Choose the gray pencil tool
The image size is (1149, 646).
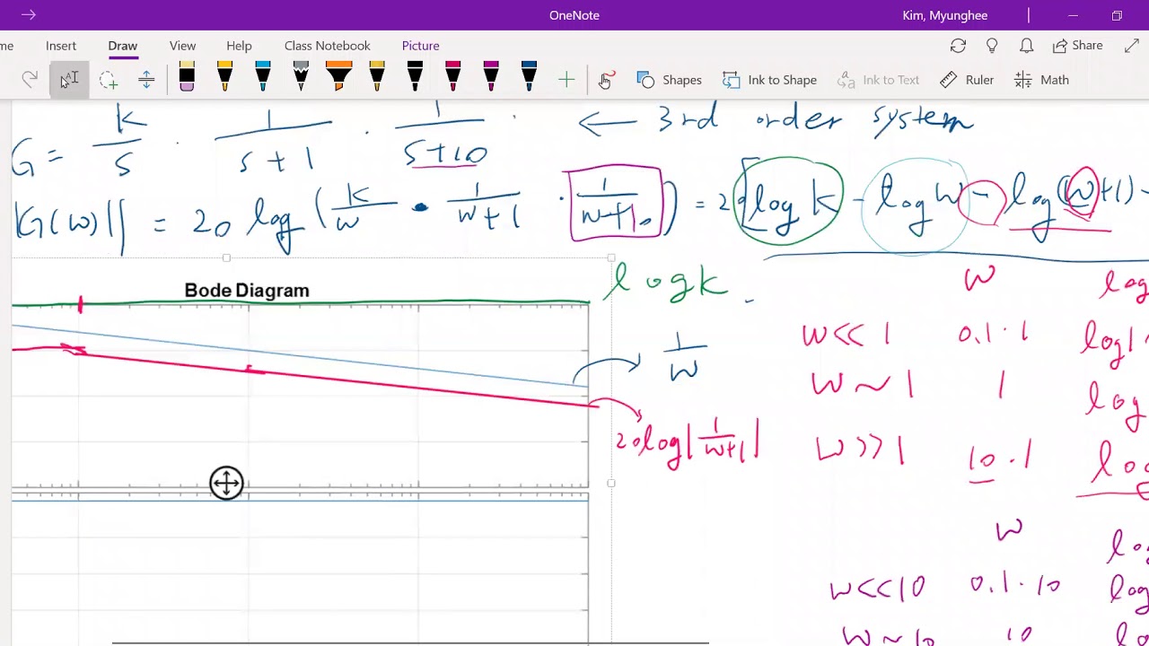301,77
